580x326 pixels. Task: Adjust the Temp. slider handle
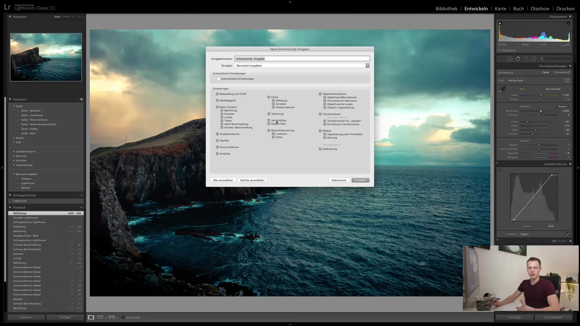(541, 95)
